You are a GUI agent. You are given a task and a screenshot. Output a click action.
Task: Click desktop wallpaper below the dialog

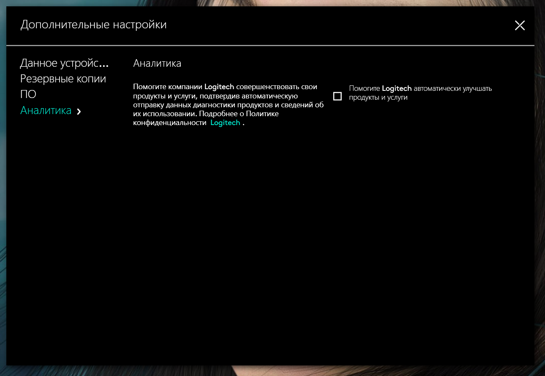click(x=270, y=371)
